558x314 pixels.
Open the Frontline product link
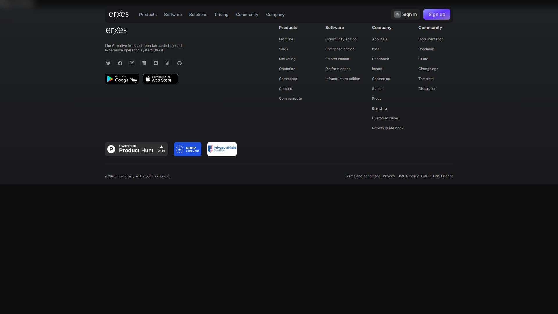(x=286, y=39)
